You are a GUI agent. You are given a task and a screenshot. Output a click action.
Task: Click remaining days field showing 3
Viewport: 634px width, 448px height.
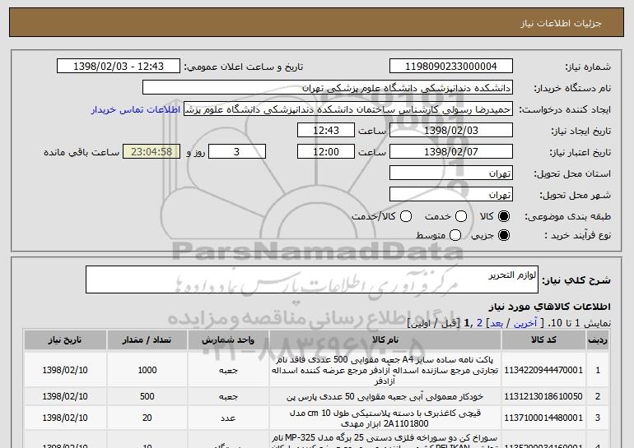(x=237, y=152)
